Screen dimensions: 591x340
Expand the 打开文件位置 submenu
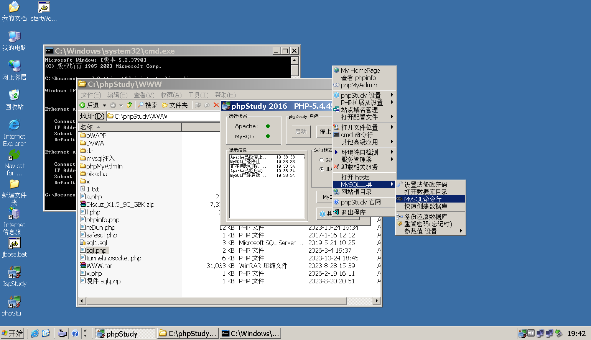pos(364,127)
